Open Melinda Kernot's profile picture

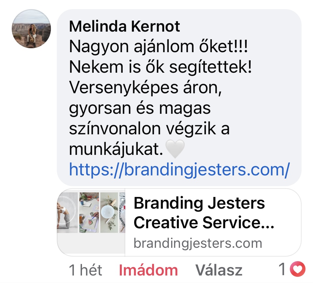[31, 29]
